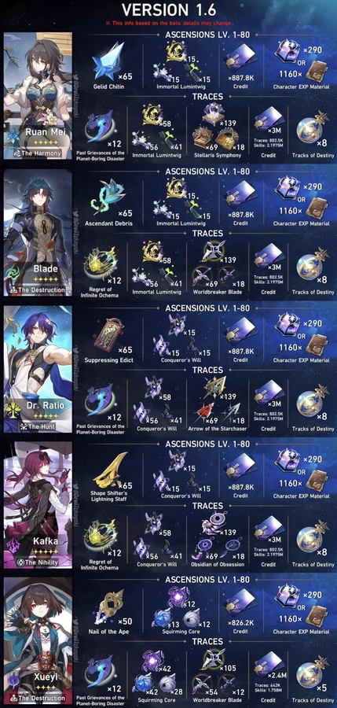Screen dimensions: 337x708
Task: Click the Version 1.6 title text
Action: [169, 10]
